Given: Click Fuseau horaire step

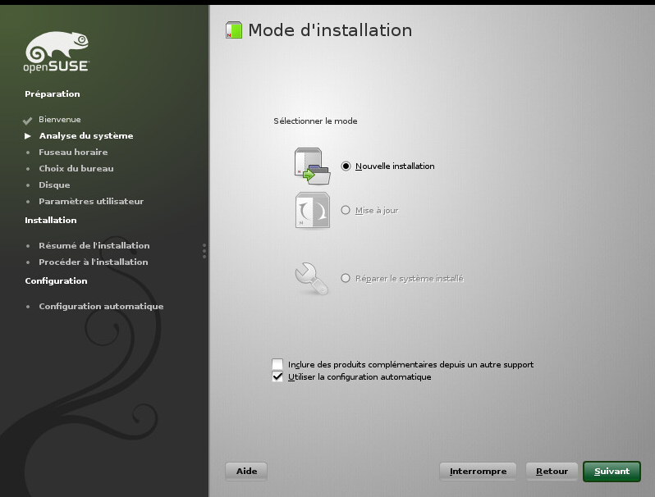Looking at the screenshot, I should (x=73, y=152).
